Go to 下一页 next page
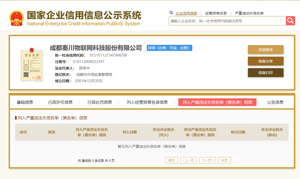This screenshot has width=300, height=179. coord(207,160)
